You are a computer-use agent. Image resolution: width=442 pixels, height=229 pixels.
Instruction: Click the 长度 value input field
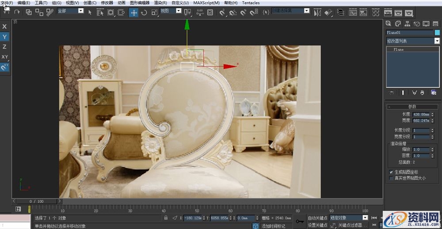420,114
